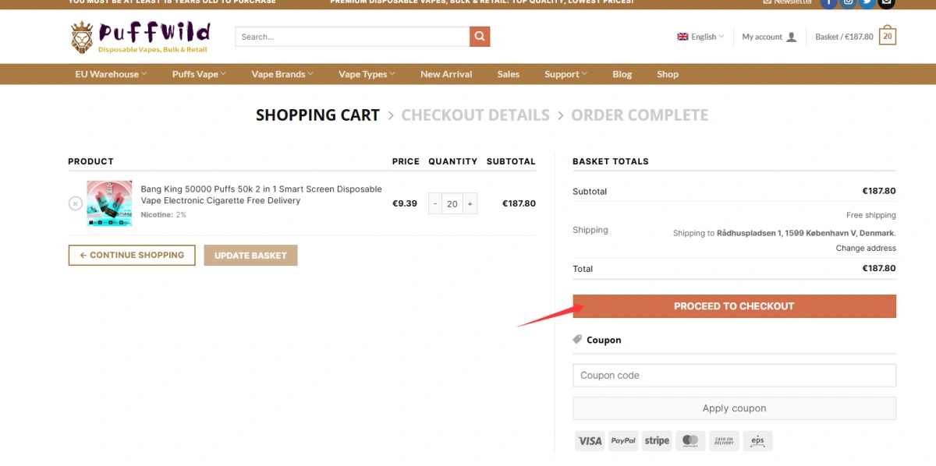Screen dimensions: 936x466
Task: Click the Free shipping label
Action: click(x=871, y=215)
